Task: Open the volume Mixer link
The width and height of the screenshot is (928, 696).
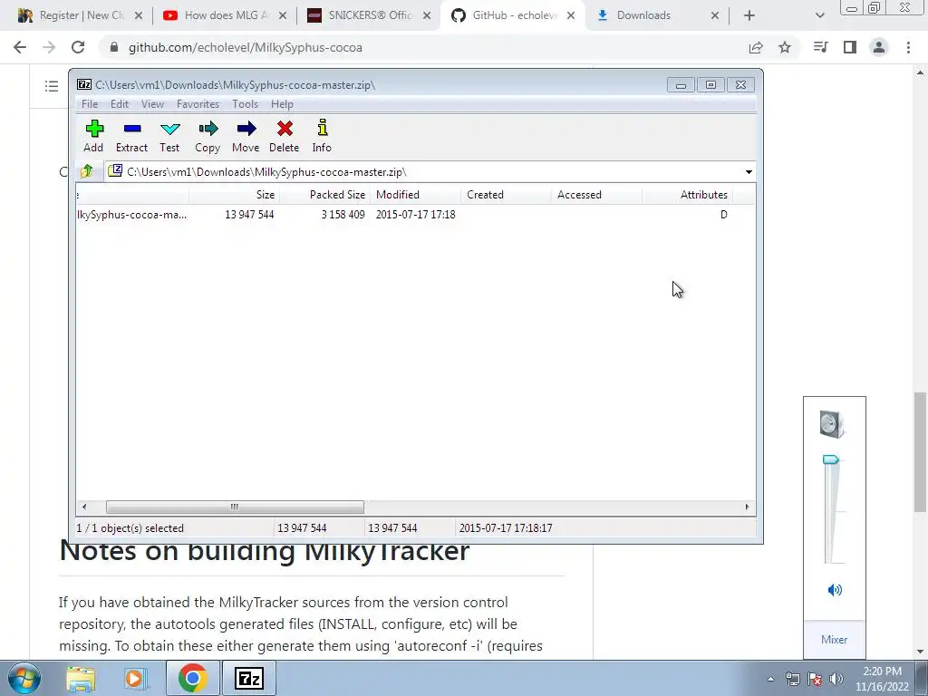Action: pyautogui.click(x=834, y=639)
